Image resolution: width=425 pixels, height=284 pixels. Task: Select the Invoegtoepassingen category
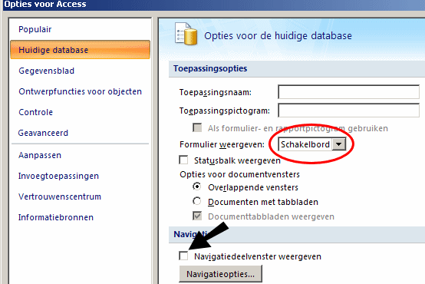(x=58, y=176)
